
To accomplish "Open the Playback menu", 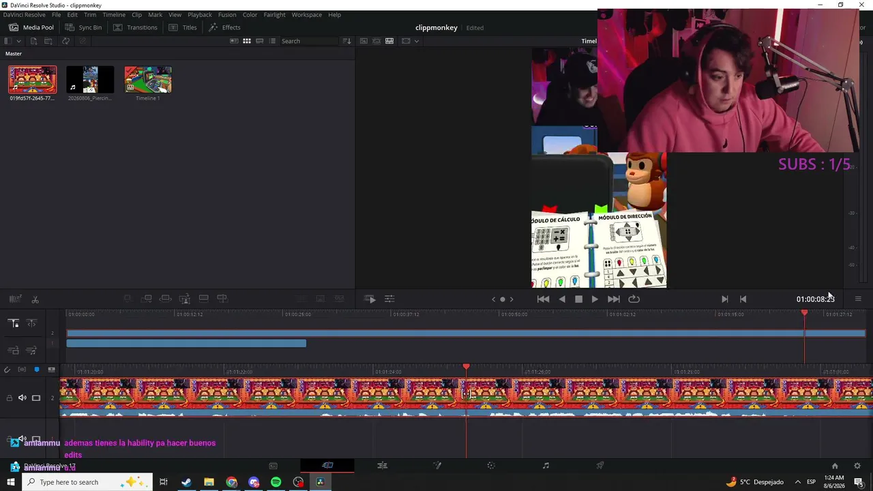I will coord(200,14).
